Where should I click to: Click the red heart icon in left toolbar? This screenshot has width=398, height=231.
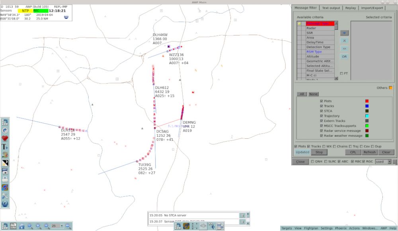pyautogui.click(x=5, y=138)
